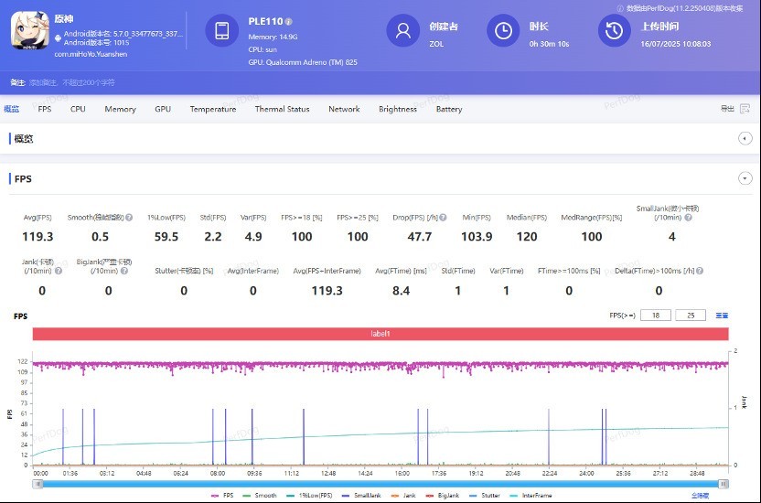The height and width of the screenshot is (503, 761).
Task: Click the info icon beside PLE110
Action: [x=289, y=21]
